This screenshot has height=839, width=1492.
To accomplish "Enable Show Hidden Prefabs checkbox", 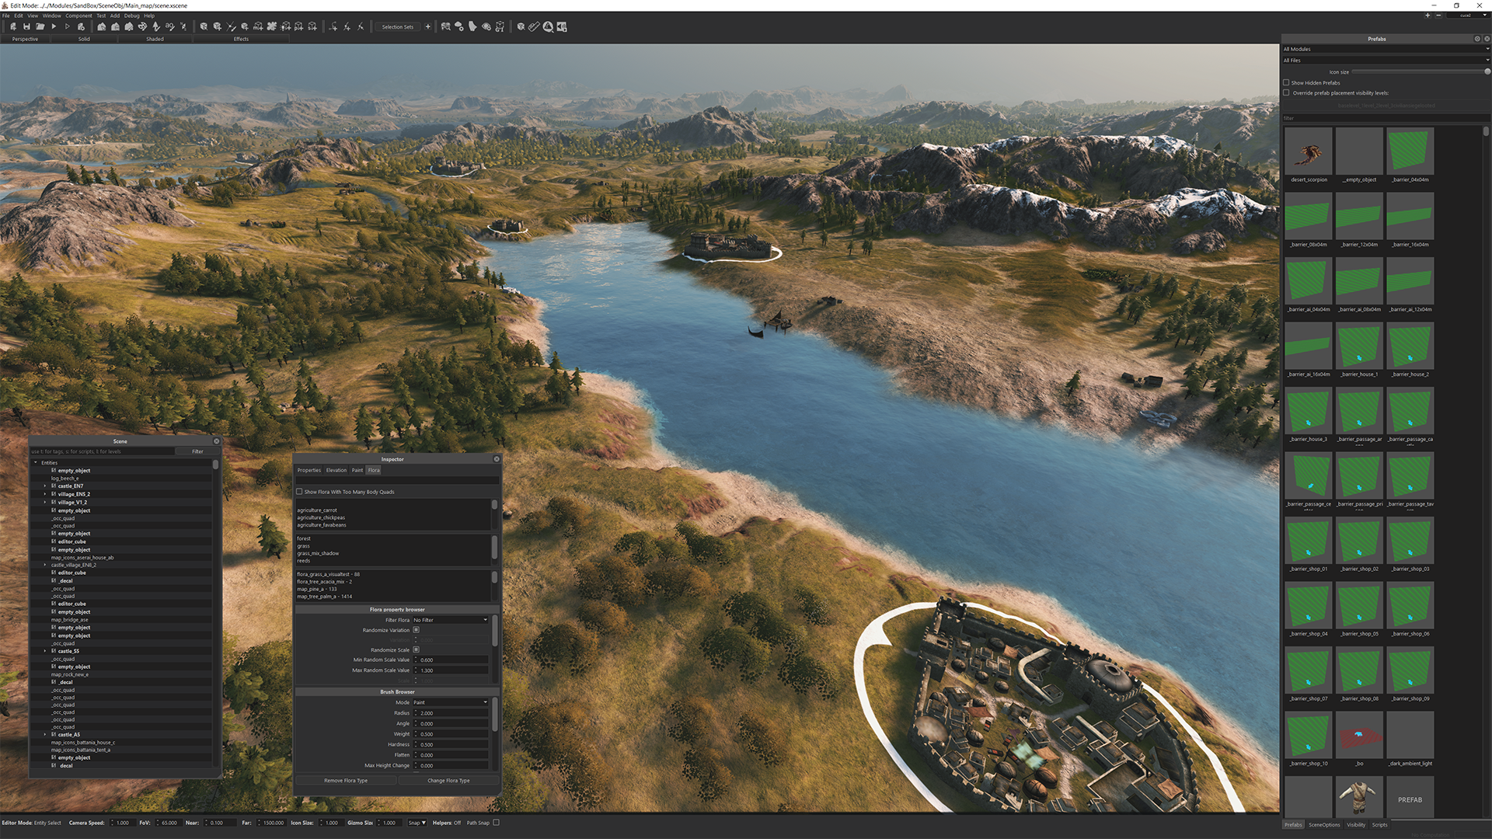I will pyautogui.click(x=1286, y=82).
